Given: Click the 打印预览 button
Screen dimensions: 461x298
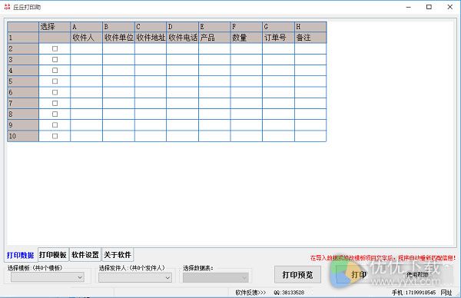Looking at the screenshot, I should pos(297,275).
